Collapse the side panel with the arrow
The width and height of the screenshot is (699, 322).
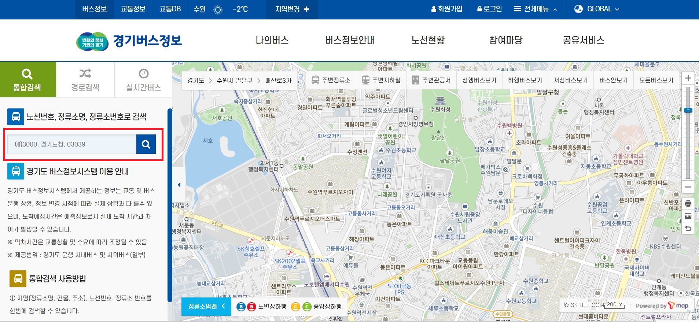coord(179,185)
